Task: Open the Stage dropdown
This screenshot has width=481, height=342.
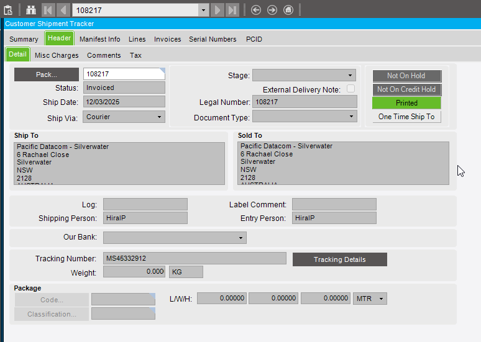Action: [x=350, y=75]
